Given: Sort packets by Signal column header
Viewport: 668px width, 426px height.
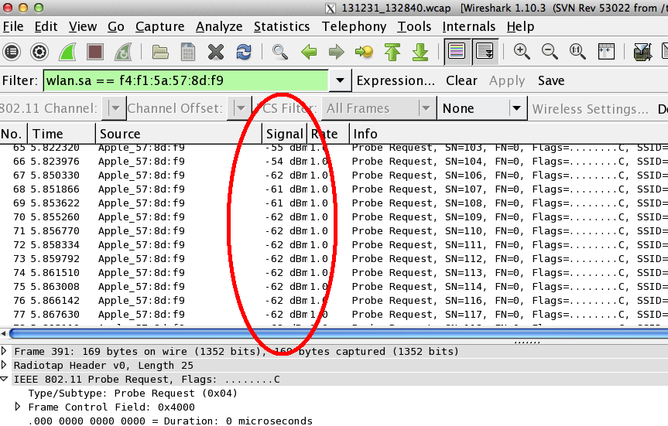Looking at the screenshot, I should [285, 134].
